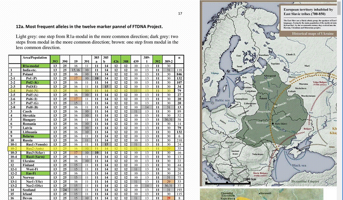Viewport: 343px width, 200px height.
Task: Click the "Historical maps of Ukraine" banner
Action: click(313, 34)
